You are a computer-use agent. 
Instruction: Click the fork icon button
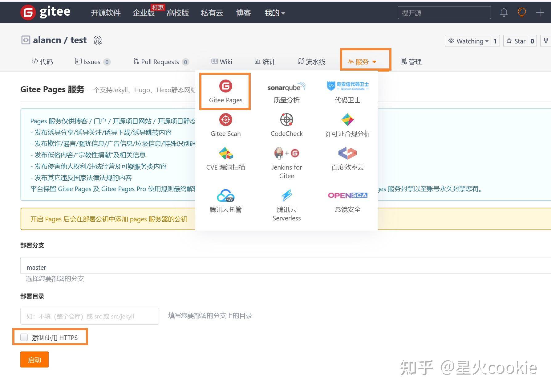[x=546, y=41]
